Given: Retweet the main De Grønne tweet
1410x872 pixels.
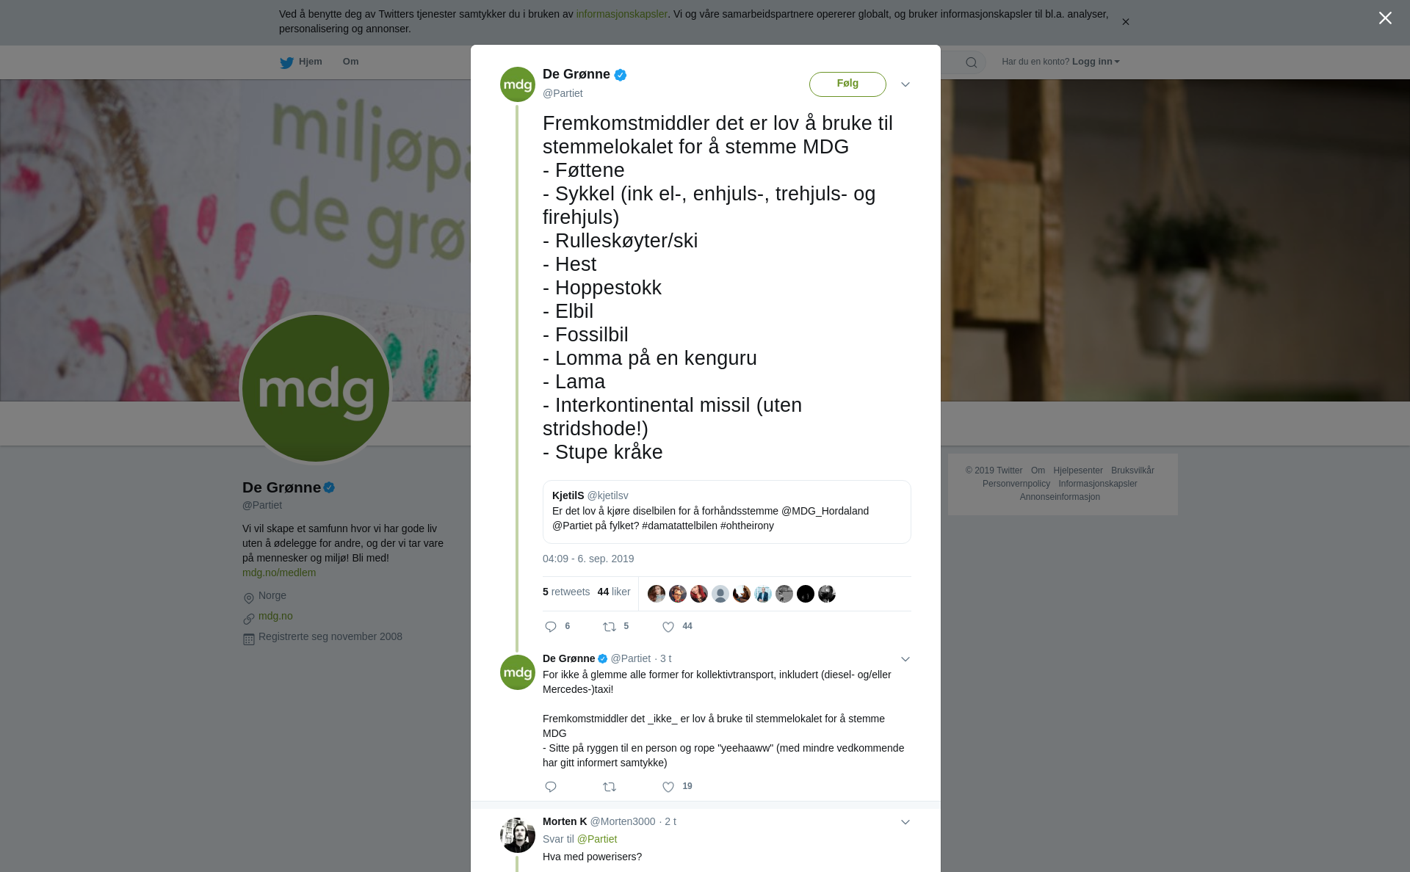Looking at the screenshot, I should click(x=610, y=627).
